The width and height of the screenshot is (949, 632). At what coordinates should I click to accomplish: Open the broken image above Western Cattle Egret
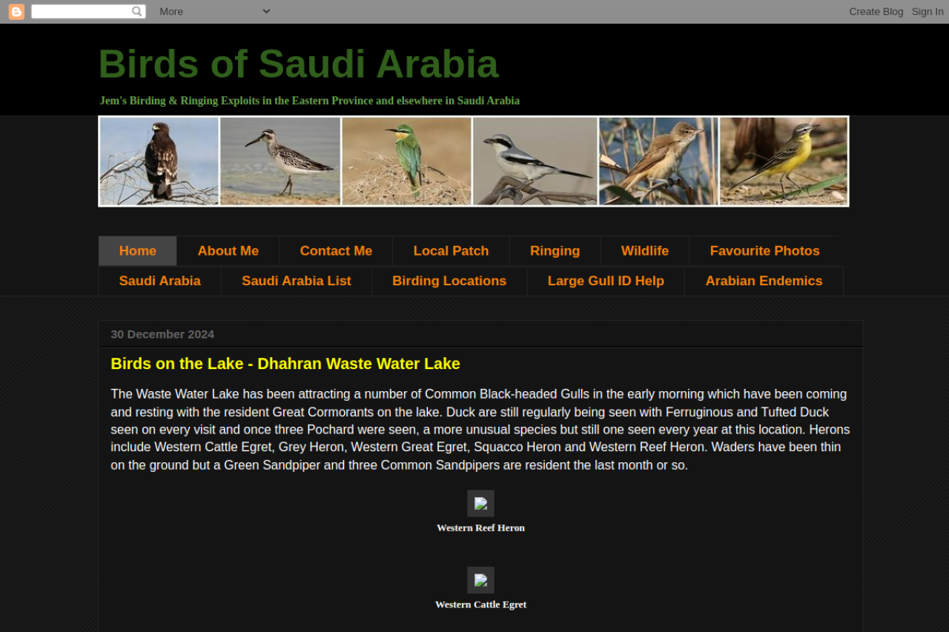pos(480,580)
